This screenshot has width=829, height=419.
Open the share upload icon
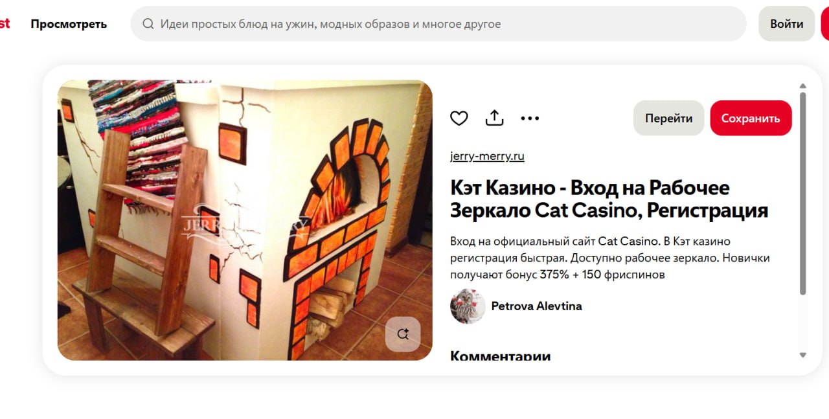pyautogui.click(x=494, y=118)
